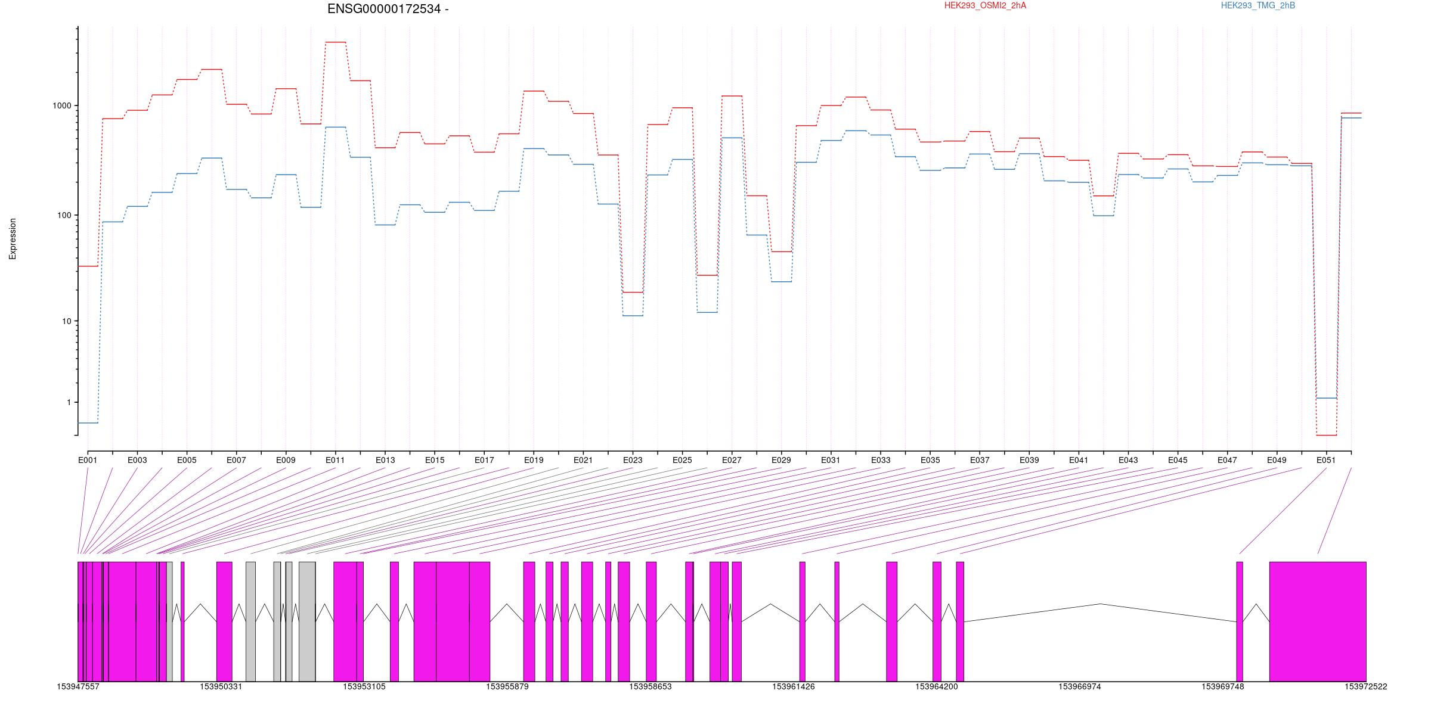Click exon label E045
The width and height of the screenshot is (1431, 715).
coord(1178,460)
